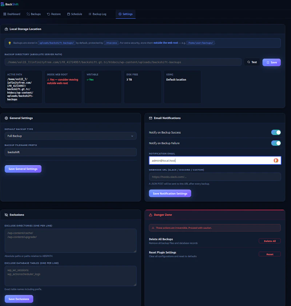Click the Active Path value text
The image size is (291, 306).
20,89
